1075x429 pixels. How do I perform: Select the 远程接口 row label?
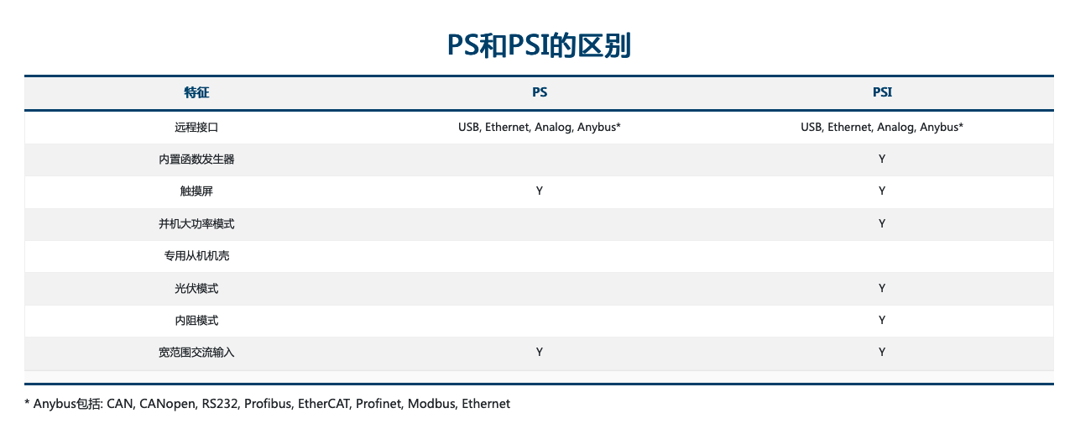point(196,128)
